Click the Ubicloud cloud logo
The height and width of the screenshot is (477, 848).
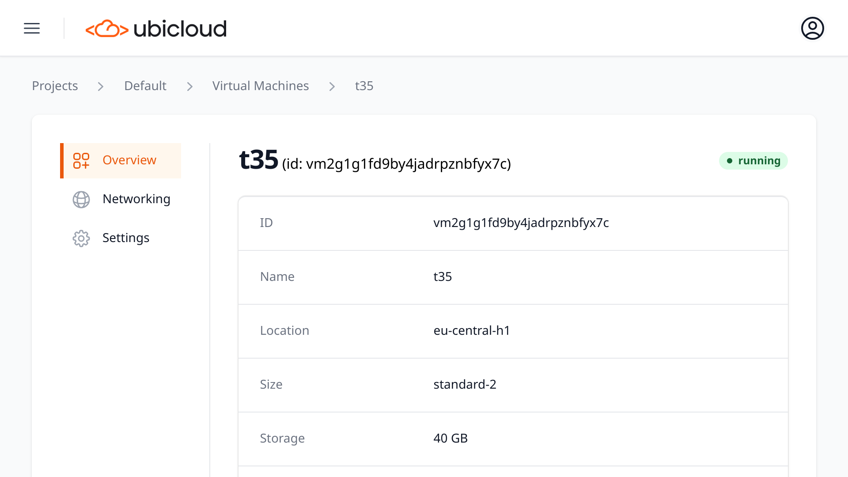(x=107, y=29)
